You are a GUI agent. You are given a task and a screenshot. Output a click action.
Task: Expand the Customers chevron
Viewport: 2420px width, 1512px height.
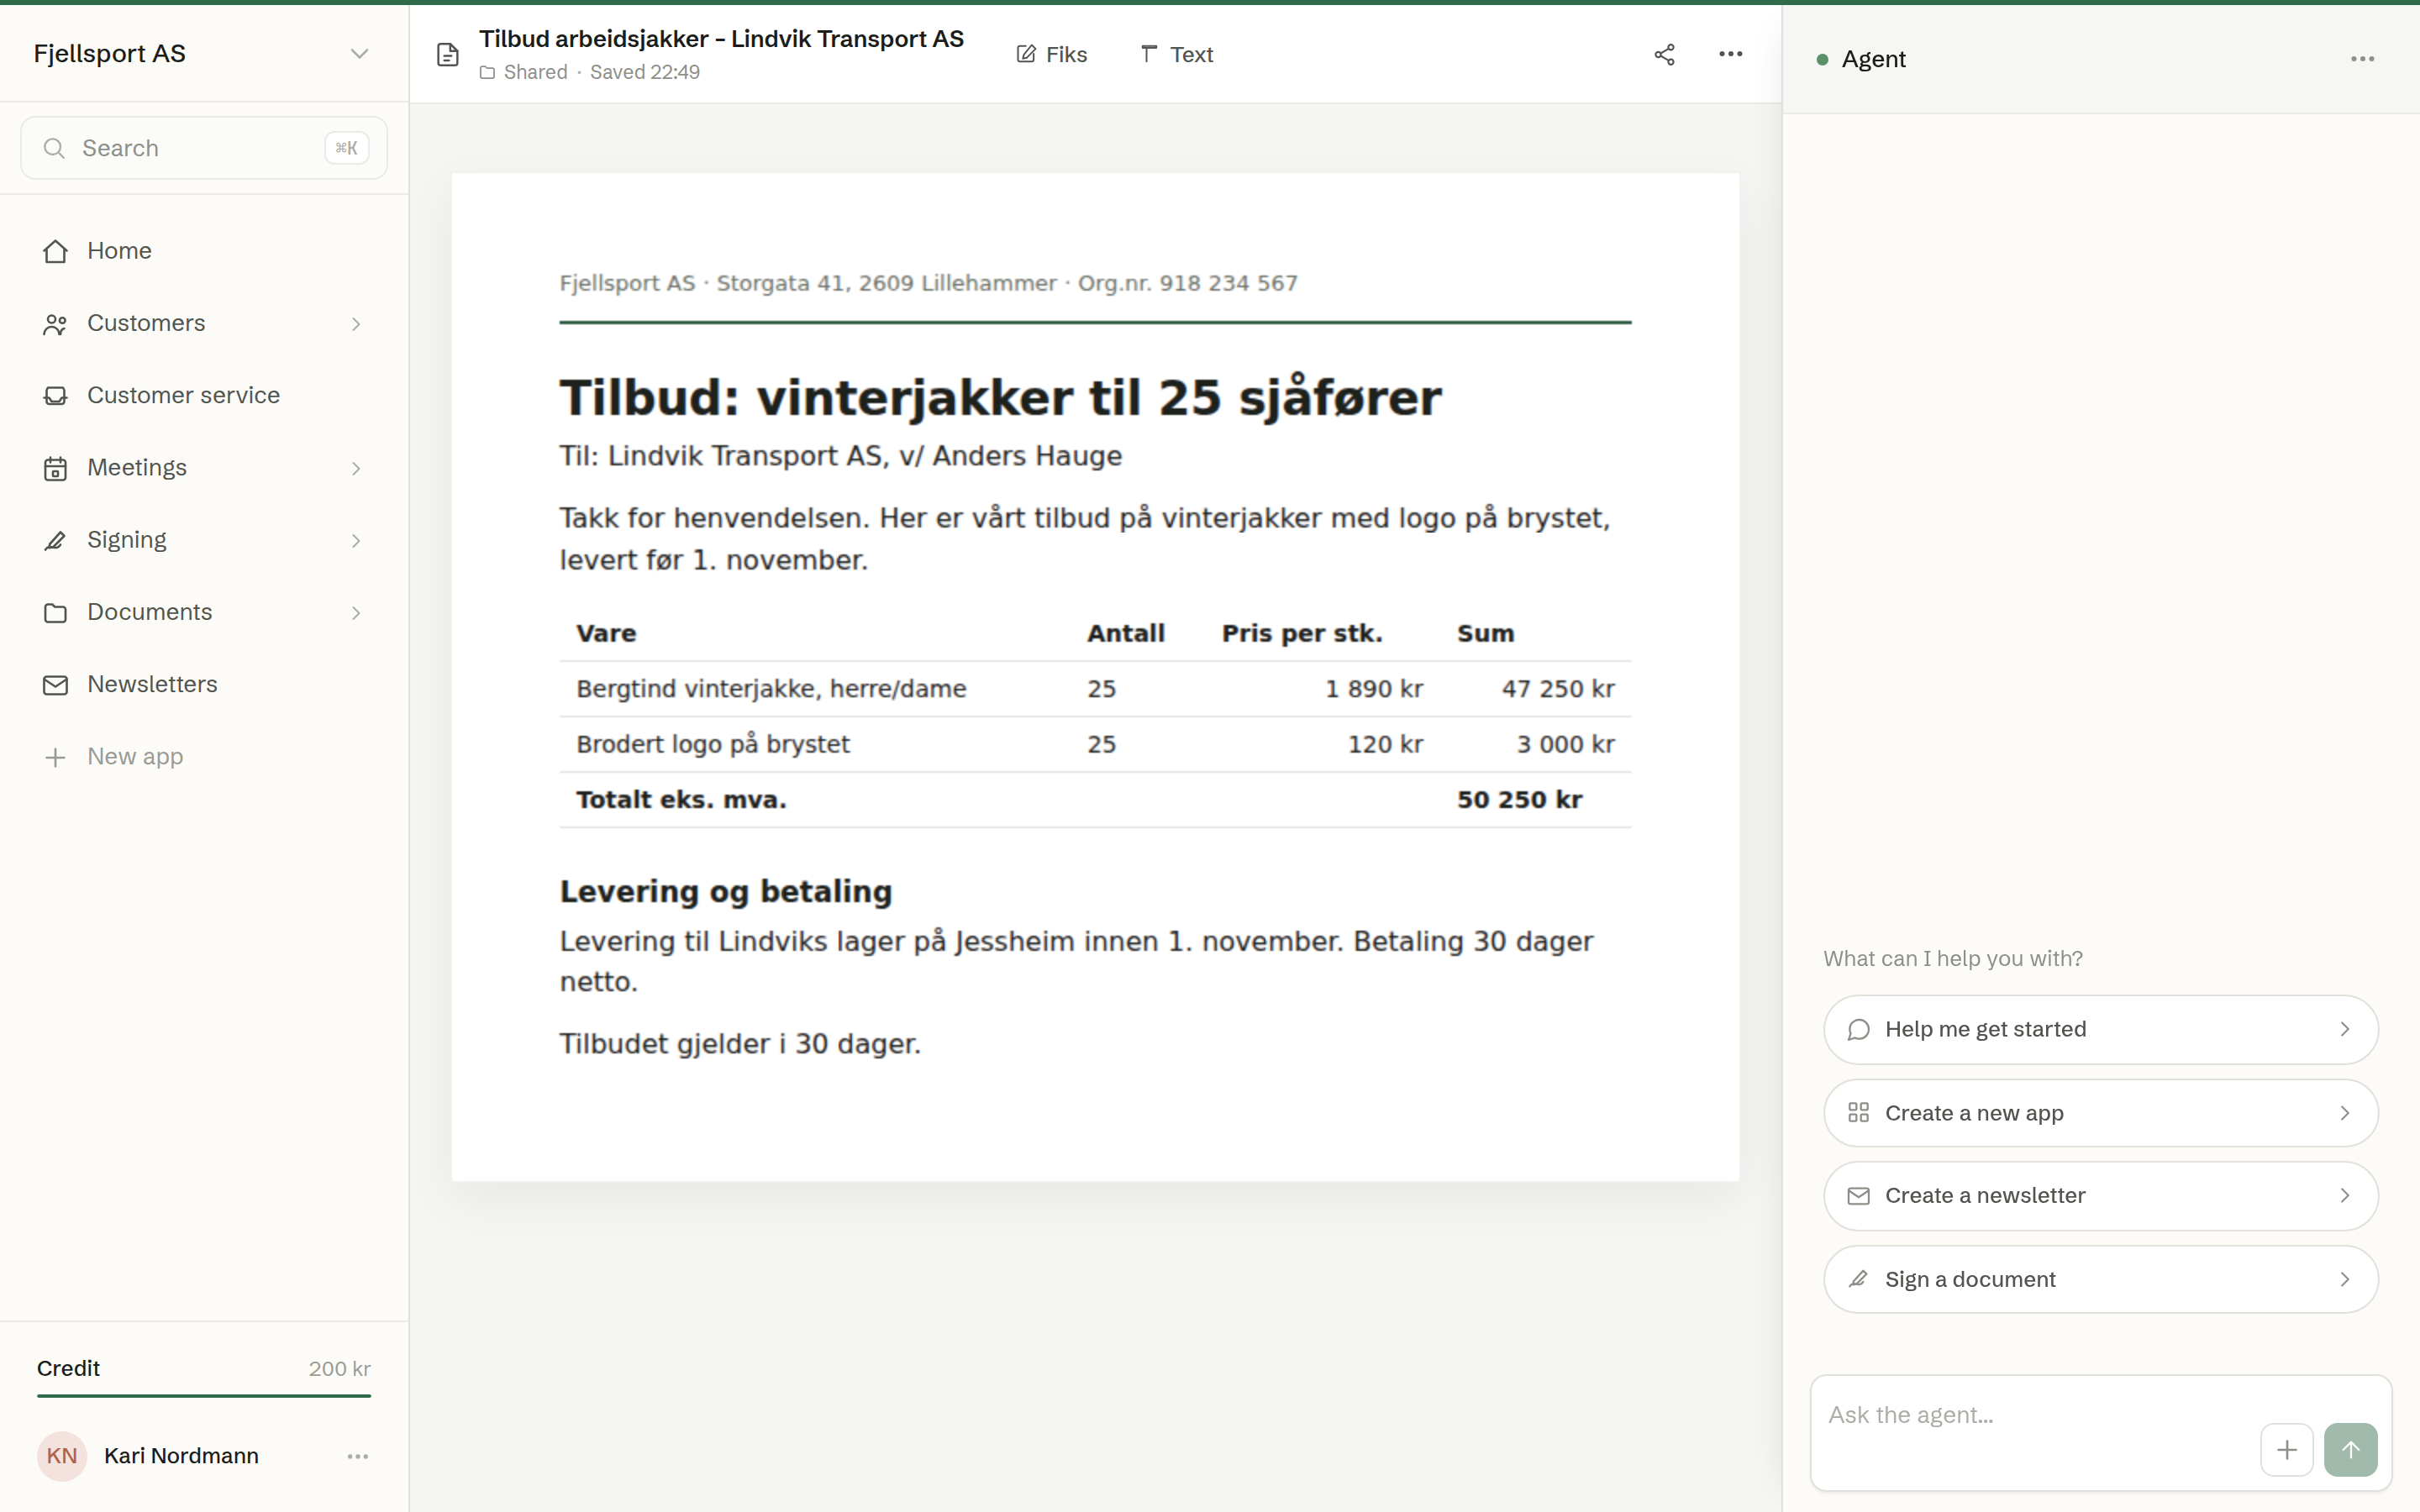(x=356, y=324)
